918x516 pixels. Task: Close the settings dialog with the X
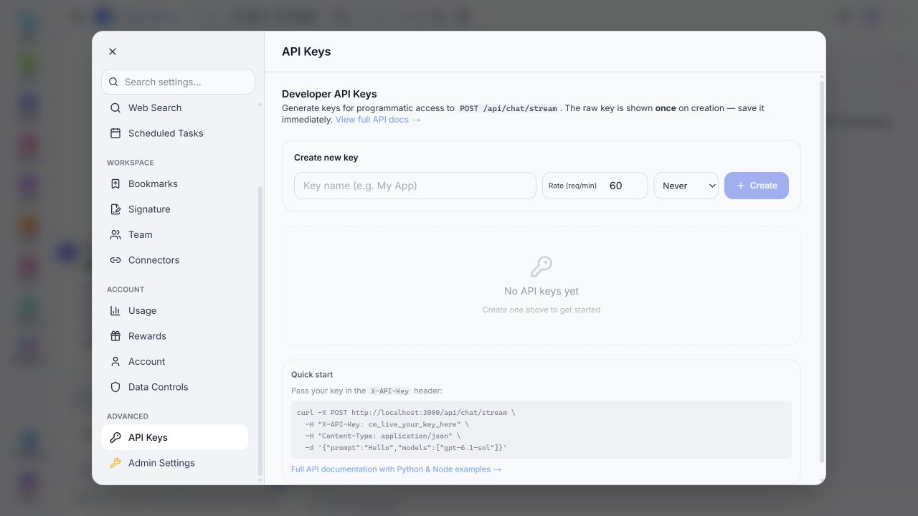click(x=113, y=52)
